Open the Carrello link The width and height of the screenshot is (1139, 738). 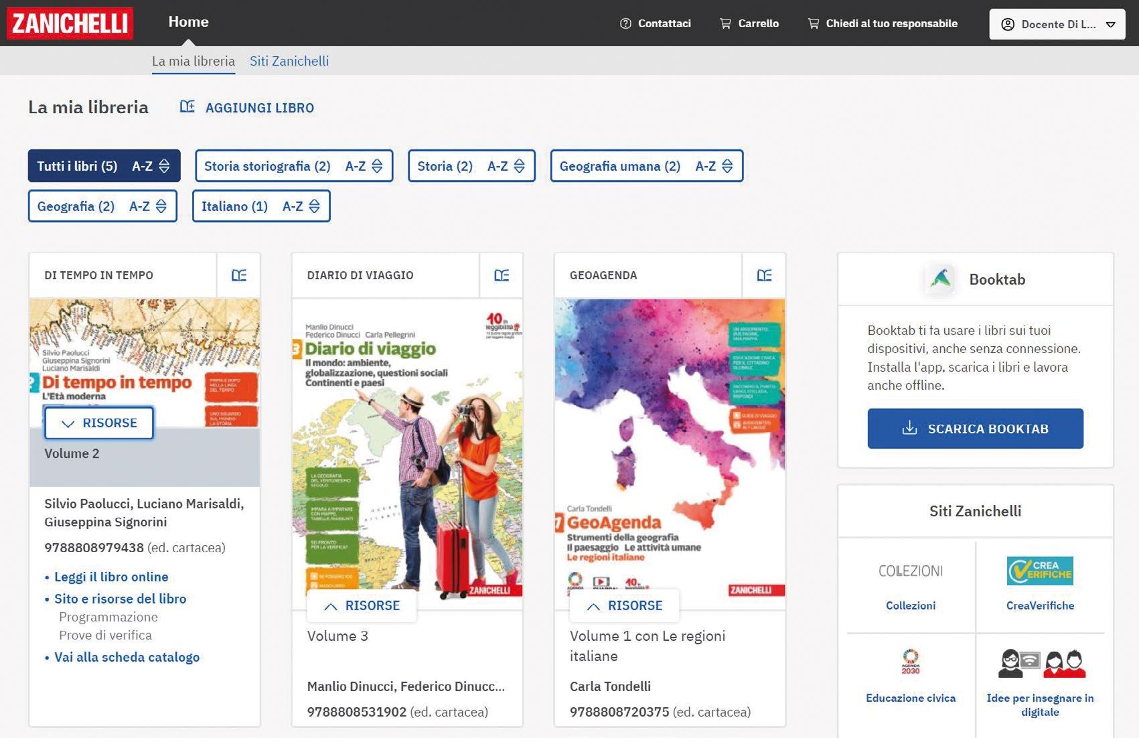click(x=758, y=23)
